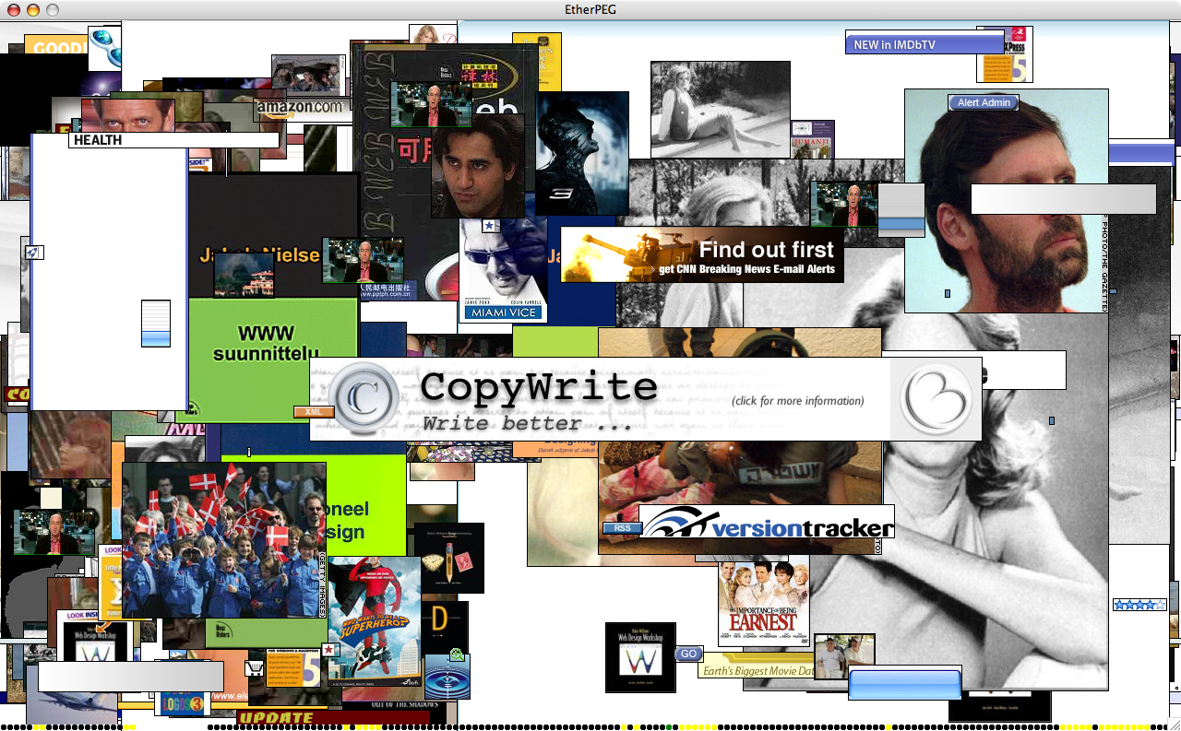
Task: Click the large glossy blue button
Action: tap(905, 685)
